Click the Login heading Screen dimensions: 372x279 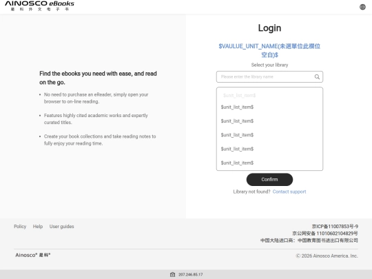pyautogui.click(x=269, y=28)
